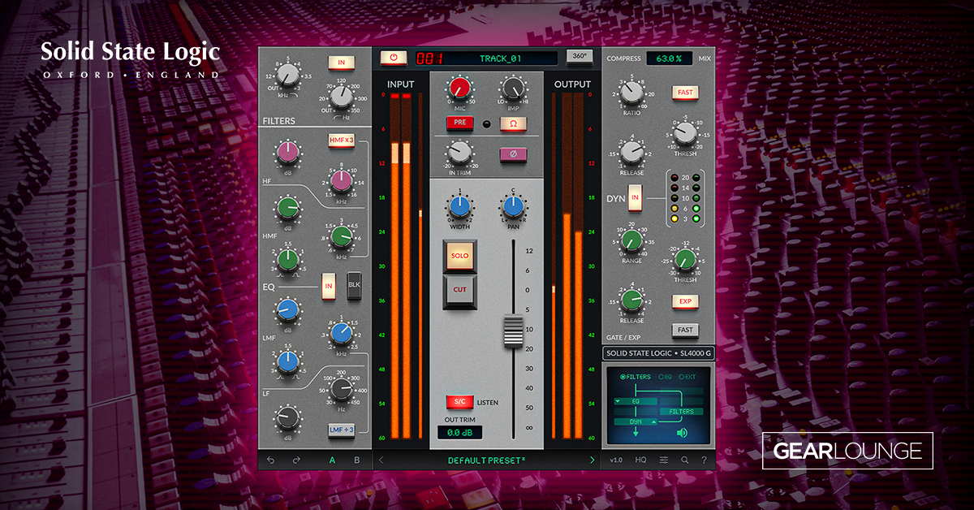Click the magnifier search icon

coord(684,460)
